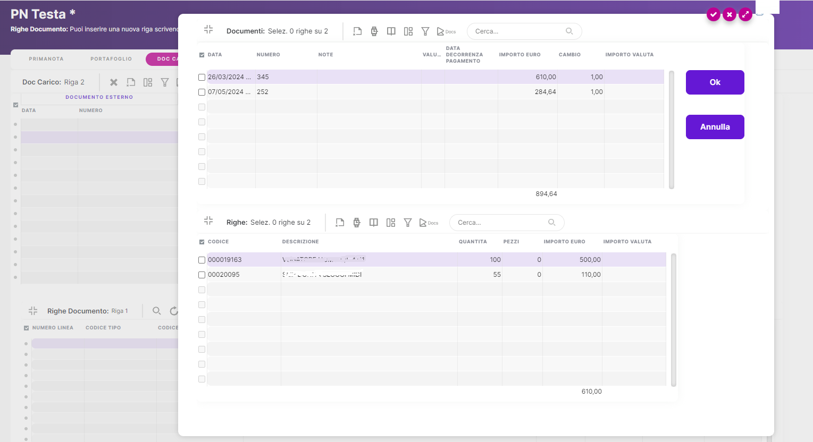Open the filter funnel in the Doc Carico toolbar

(x=165, y=82)
